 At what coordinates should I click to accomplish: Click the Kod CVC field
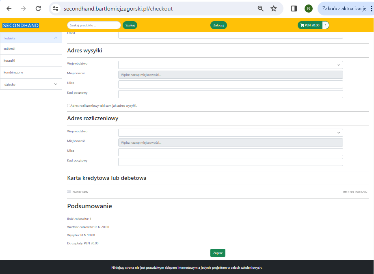361,192
